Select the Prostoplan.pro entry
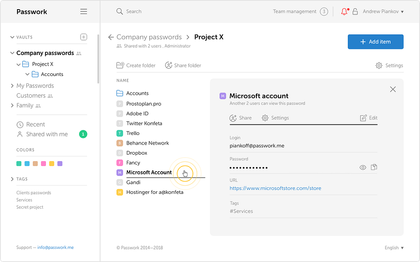This screenshot has height=262, width=420. [144, 104]
